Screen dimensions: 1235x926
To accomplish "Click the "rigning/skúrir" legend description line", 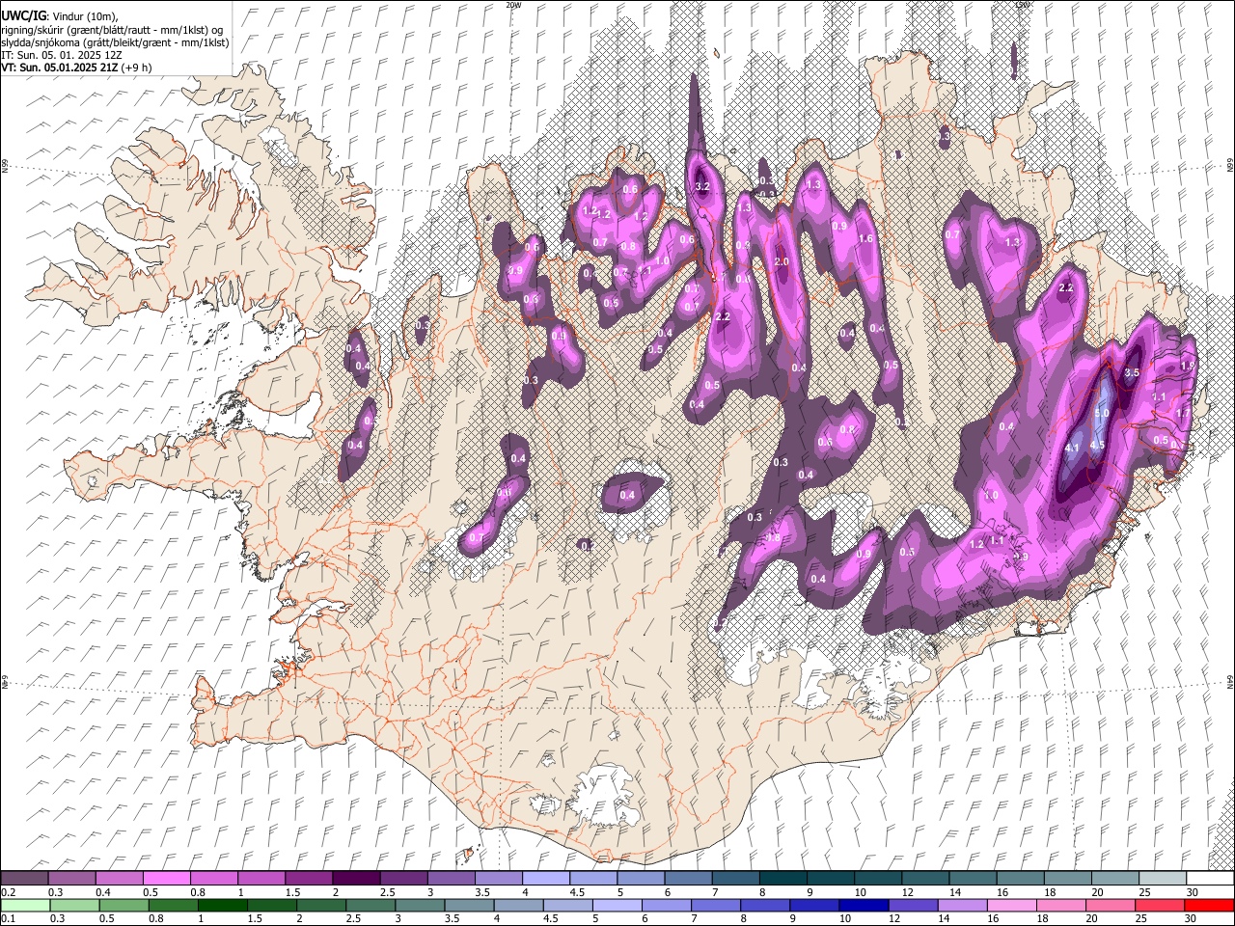I will [112, 30].
